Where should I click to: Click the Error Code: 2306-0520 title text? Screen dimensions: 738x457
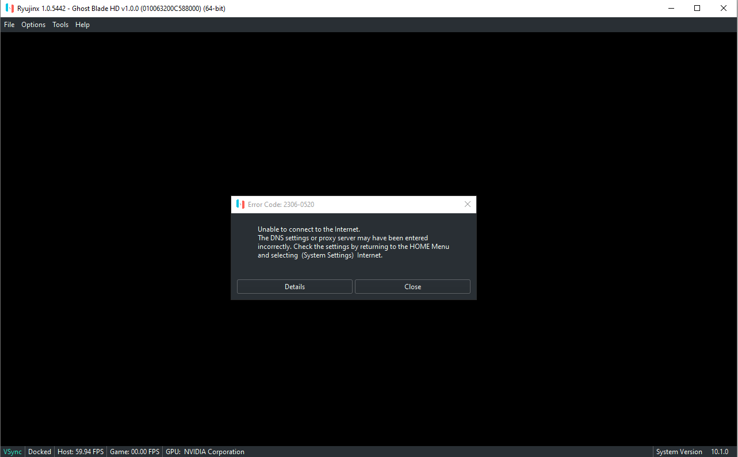pyautogui.click(x=281, y=205)
